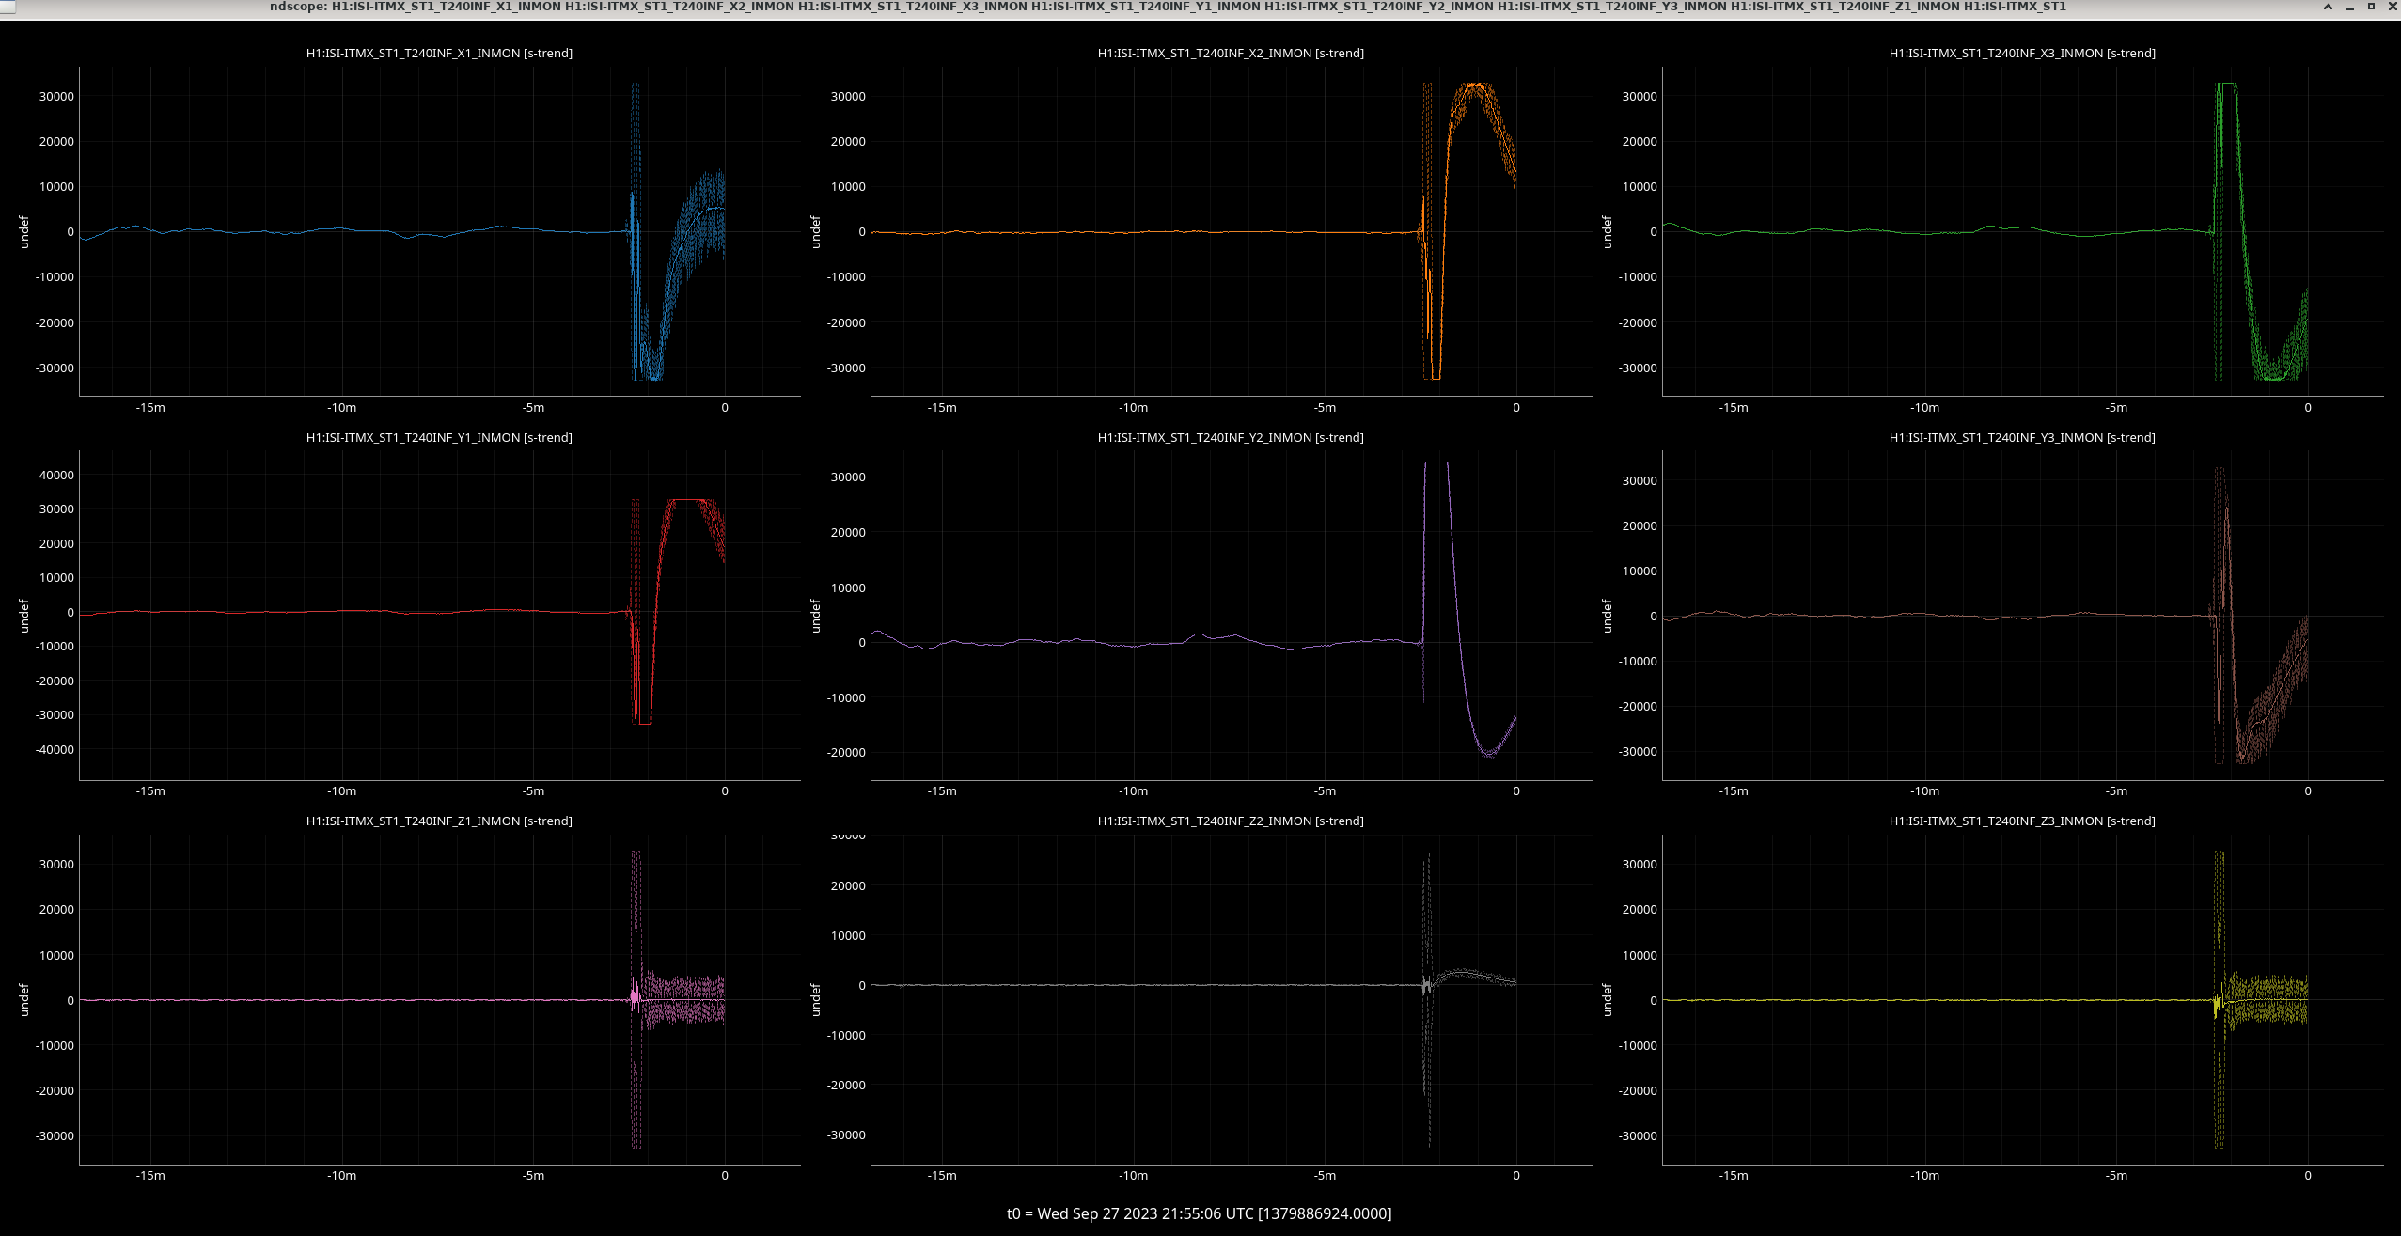Click the orange X2_INMON trace plot area
Image resolution: width=2401 pixels, height=1236 pixels.
(x=1232, y=231)
